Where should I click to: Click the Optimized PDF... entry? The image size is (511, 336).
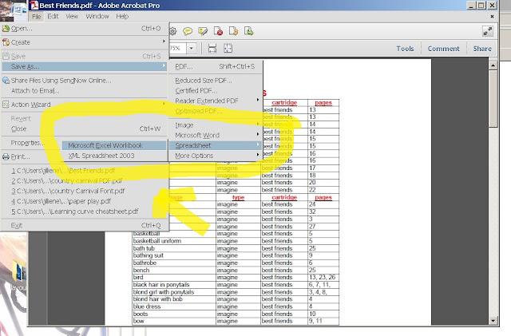click(215, 111)
